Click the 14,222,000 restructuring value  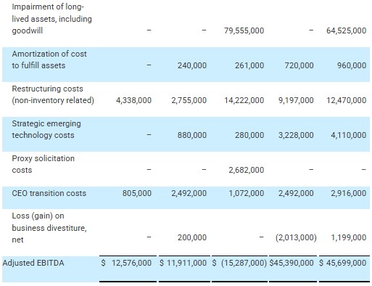[244, 100]
